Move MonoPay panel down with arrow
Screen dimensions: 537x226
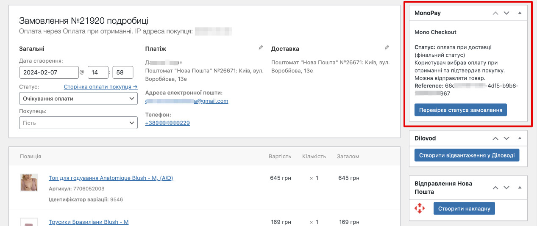point(506,13)
